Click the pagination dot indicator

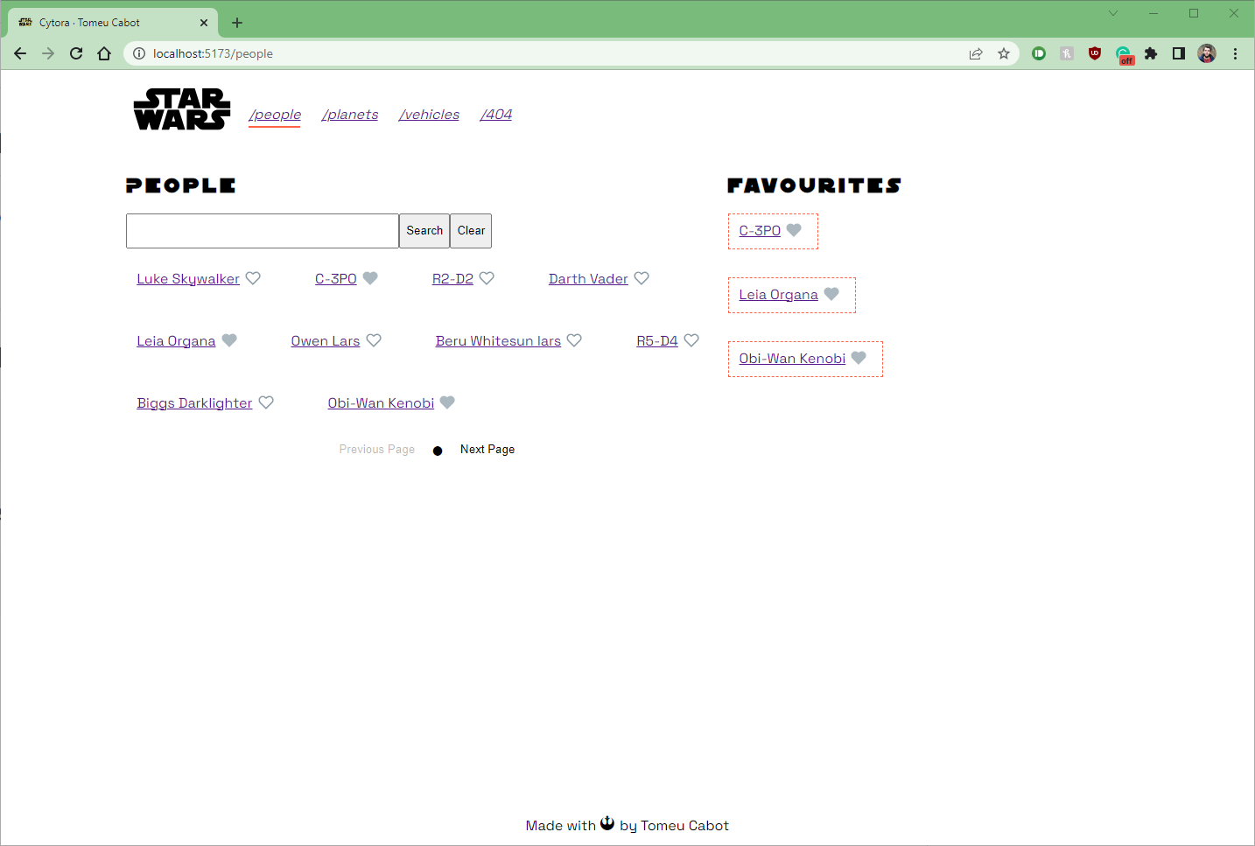point(438,451)
